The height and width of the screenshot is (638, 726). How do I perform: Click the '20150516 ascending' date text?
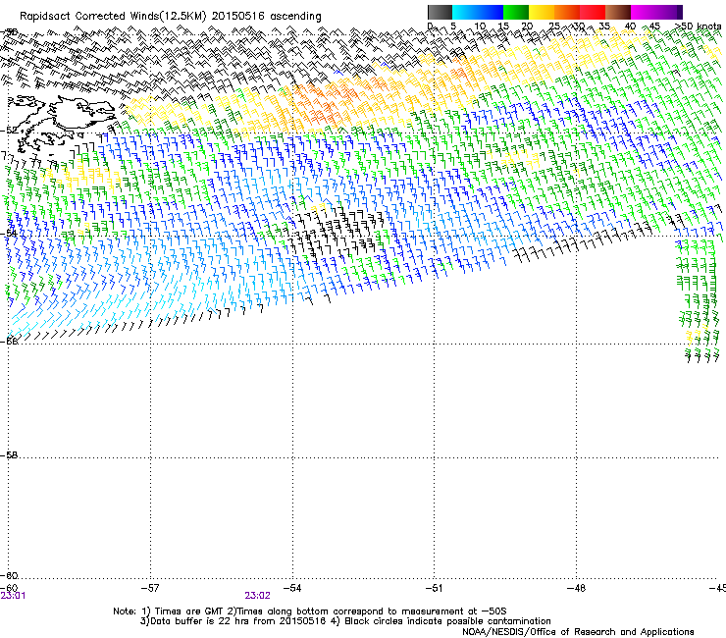[267, 17]
